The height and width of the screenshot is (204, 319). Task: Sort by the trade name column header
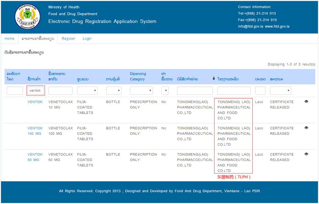click(34, 79)
